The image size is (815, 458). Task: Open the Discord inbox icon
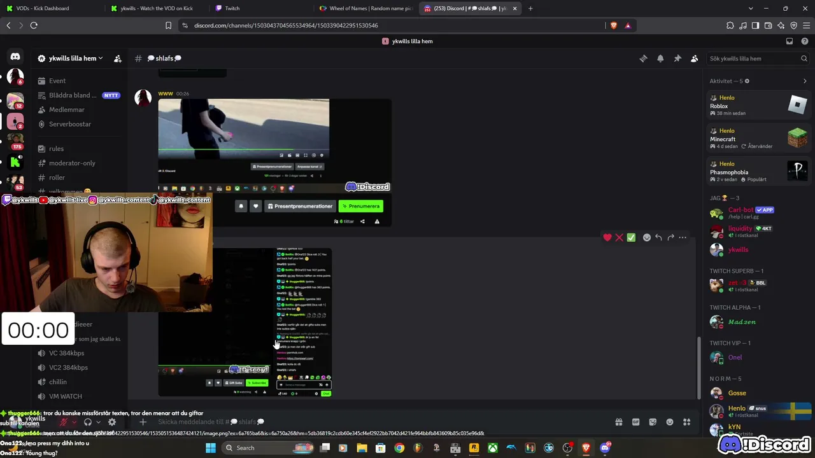coord(790,41)
